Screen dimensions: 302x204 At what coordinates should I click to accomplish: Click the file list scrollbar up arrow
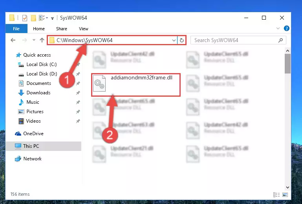point(287,51)
